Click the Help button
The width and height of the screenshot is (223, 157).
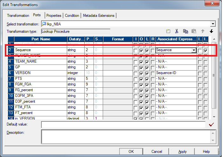click(x=206, y=152)
